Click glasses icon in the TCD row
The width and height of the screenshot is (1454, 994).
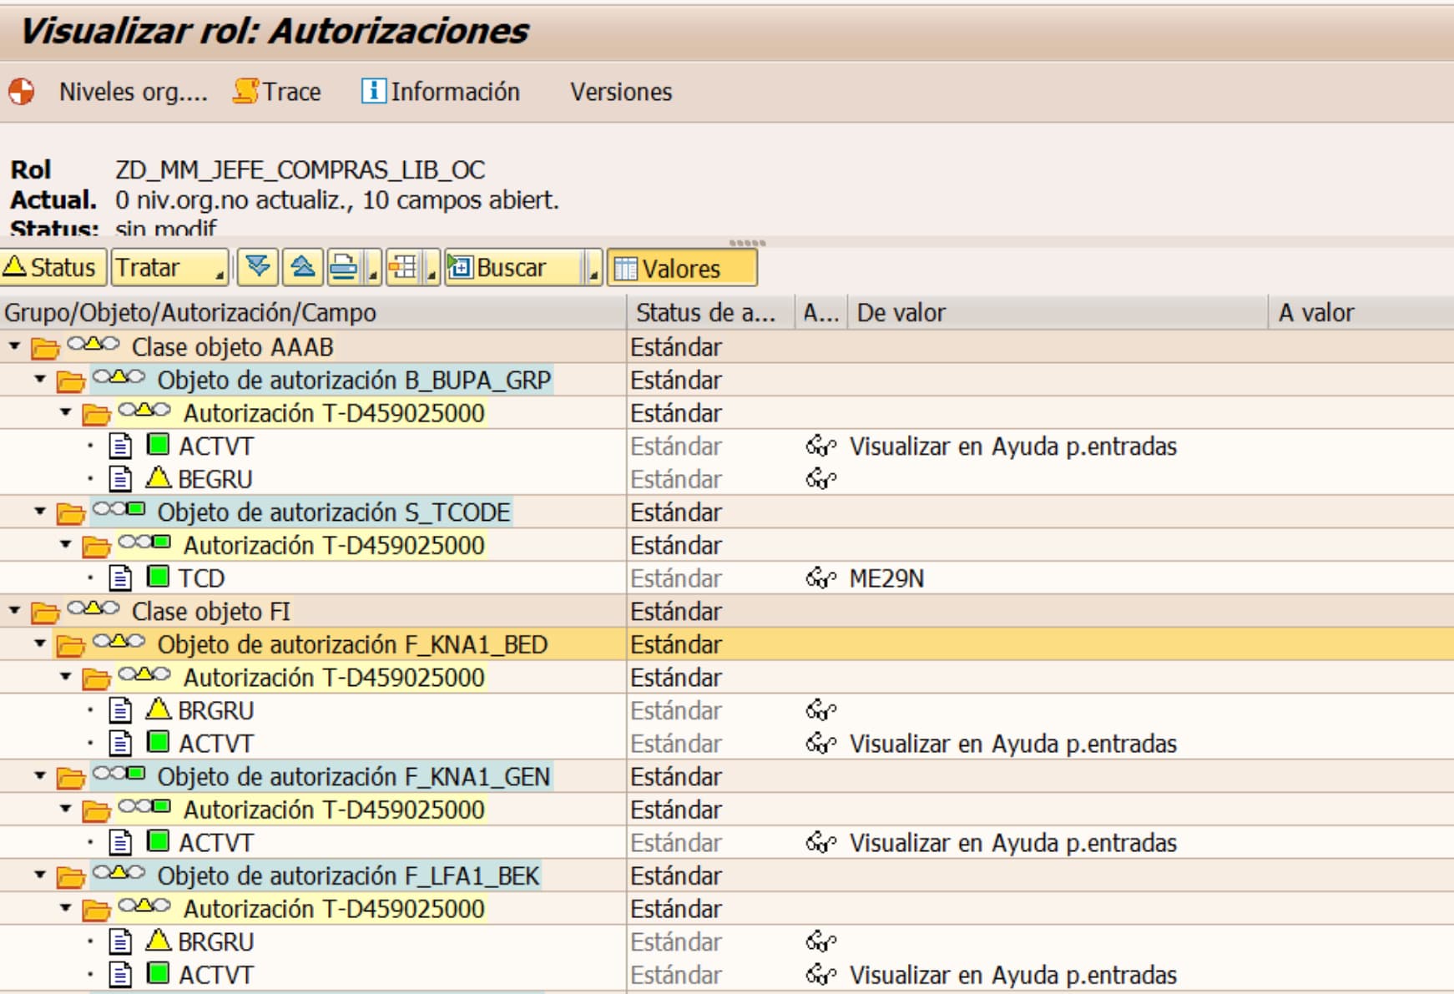(x=820, y=578)
